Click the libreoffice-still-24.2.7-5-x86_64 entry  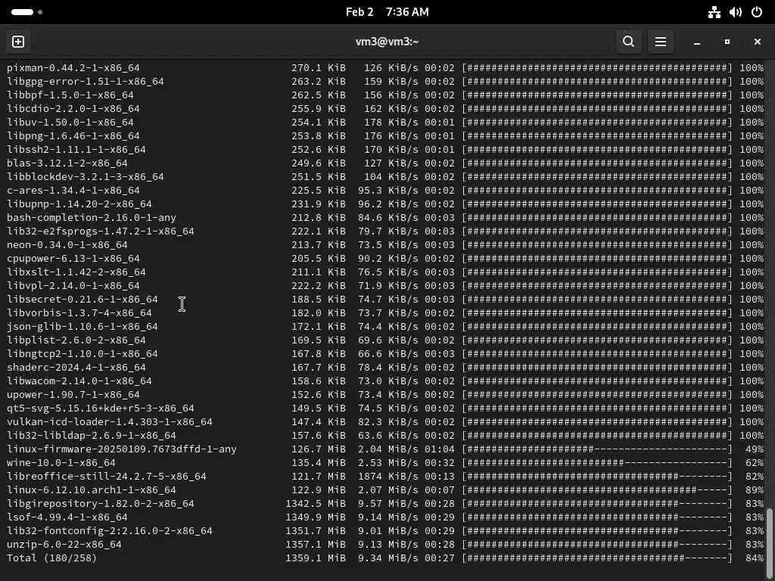tap(106, 477)
